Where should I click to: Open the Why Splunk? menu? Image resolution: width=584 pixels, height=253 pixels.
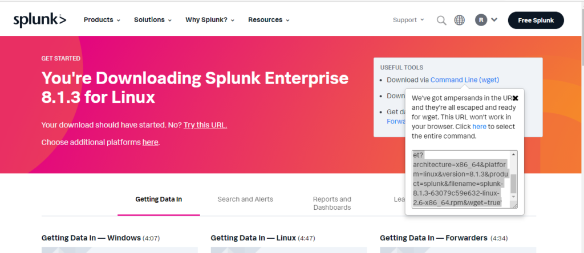pos(210,20)
